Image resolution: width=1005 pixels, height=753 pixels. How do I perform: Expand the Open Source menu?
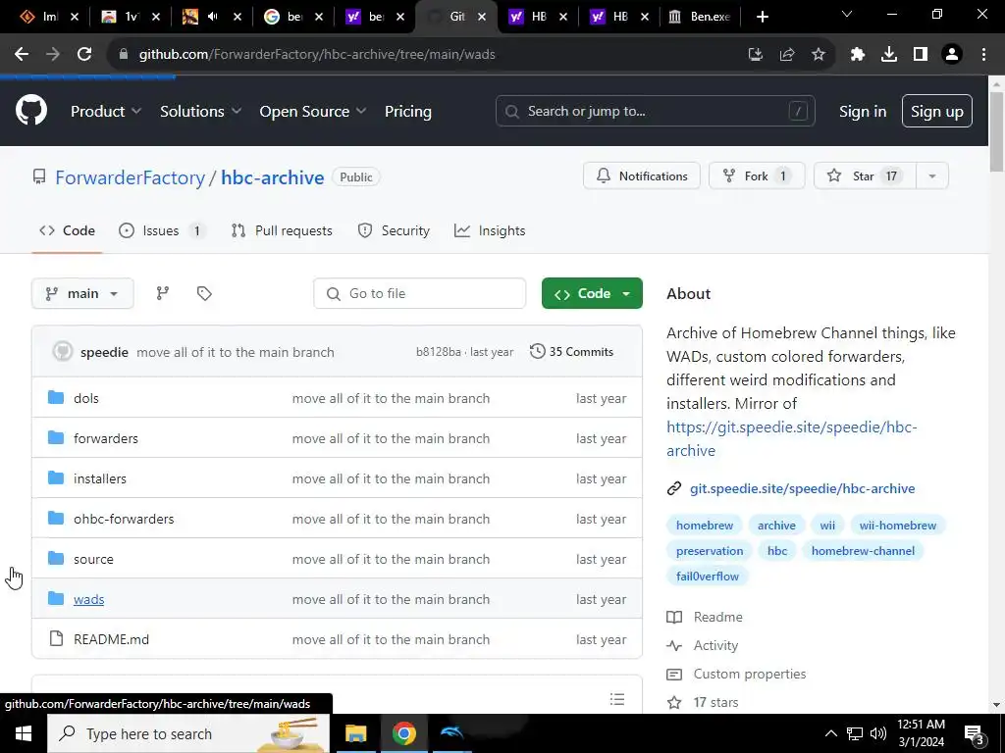(x=313, y=111)
